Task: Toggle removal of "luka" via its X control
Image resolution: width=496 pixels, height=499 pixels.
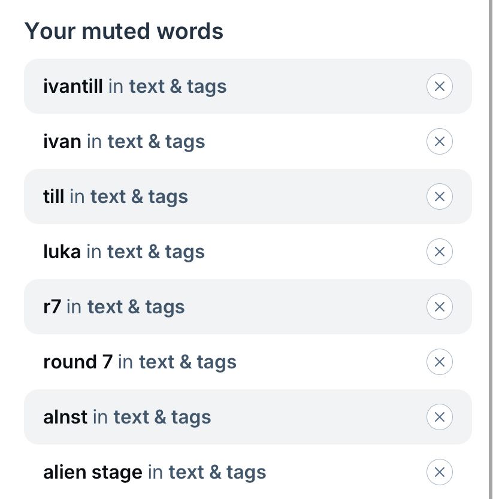Action: (440, 252)
